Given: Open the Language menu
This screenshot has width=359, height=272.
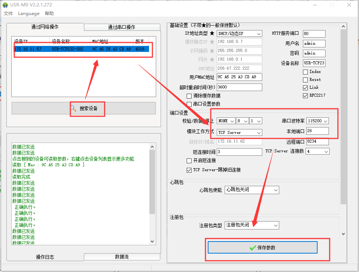Looking at the screenshot, I should pyautogui.click(x=29, y=14).
